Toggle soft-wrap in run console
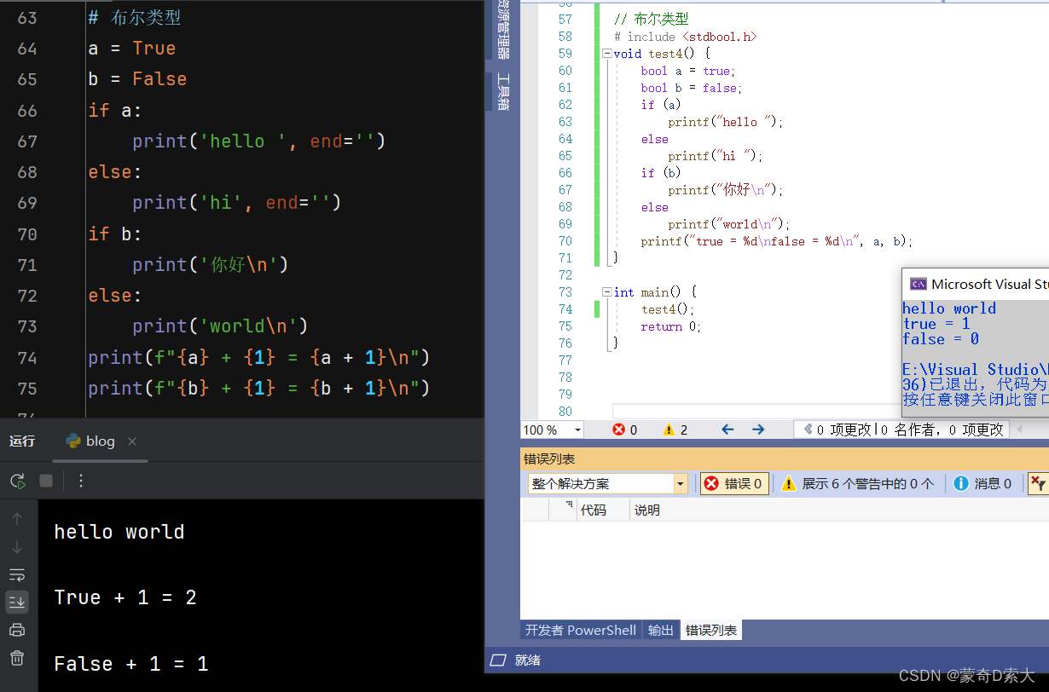The width and height of the screenshot is (1049, 692). click(x=17, y=574)
